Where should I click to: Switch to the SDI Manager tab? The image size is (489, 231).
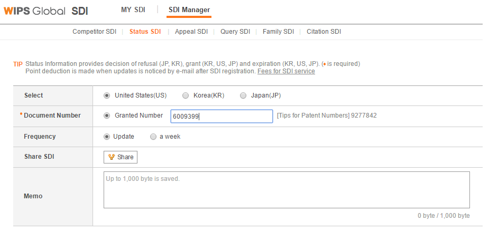[x=189, y=9]
